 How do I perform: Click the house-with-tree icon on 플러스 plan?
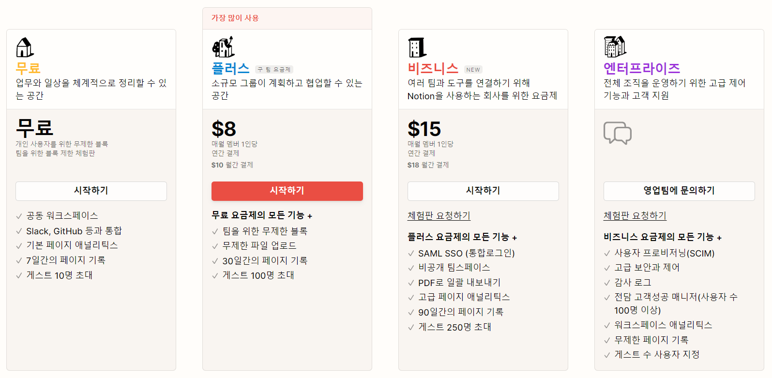[x=224, y=47]
